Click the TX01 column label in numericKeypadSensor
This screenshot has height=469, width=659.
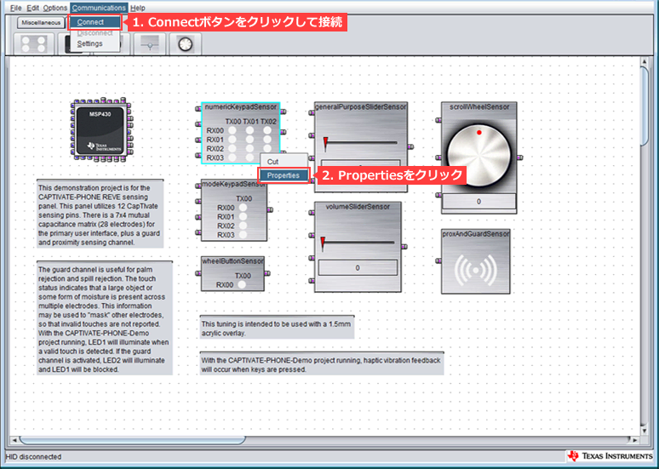pos(250,122)
